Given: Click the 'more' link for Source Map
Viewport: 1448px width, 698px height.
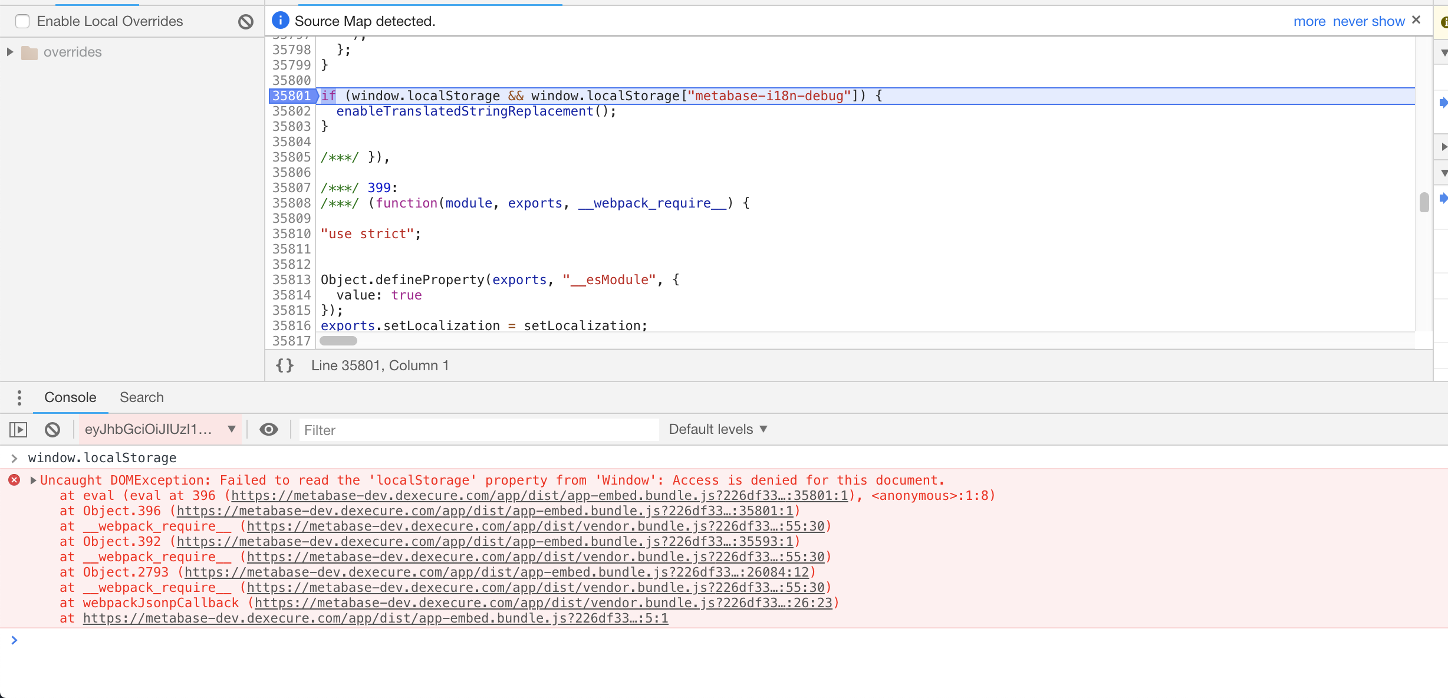Looking at the screenshot, I should (1309, 21).
